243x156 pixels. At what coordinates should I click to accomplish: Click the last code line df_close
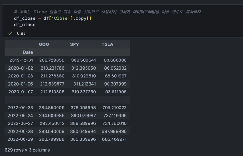(x=25, y=25)
